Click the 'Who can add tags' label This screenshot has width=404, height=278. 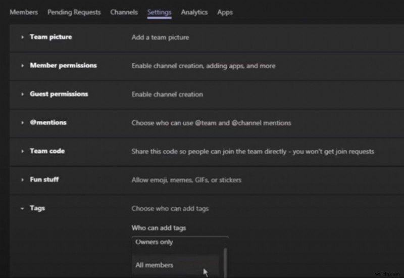(159, 228)
